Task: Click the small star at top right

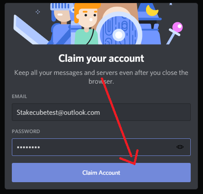Action: click(171, 4)
